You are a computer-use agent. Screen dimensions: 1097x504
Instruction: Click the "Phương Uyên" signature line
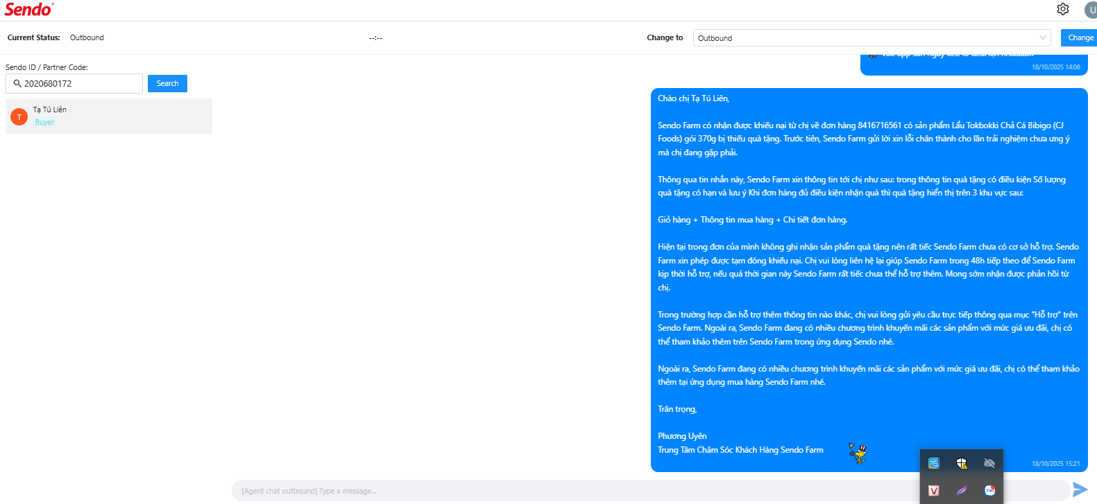(682, 436)
